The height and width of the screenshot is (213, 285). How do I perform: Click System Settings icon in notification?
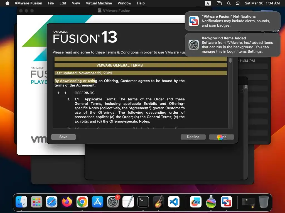[194, 45]
